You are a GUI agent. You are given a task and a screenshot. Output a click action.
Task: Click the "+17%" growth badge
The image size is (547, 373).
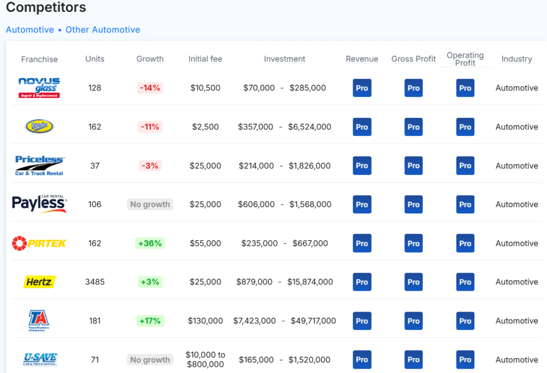(150, 321)
